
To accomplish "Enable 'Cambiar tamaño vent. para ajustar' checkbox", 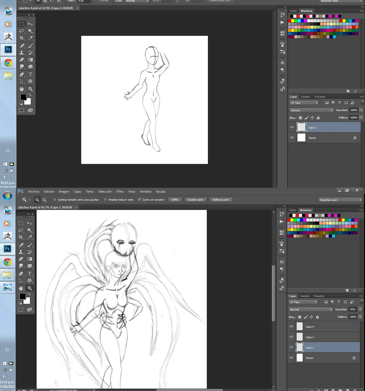I will pos(55,200).
